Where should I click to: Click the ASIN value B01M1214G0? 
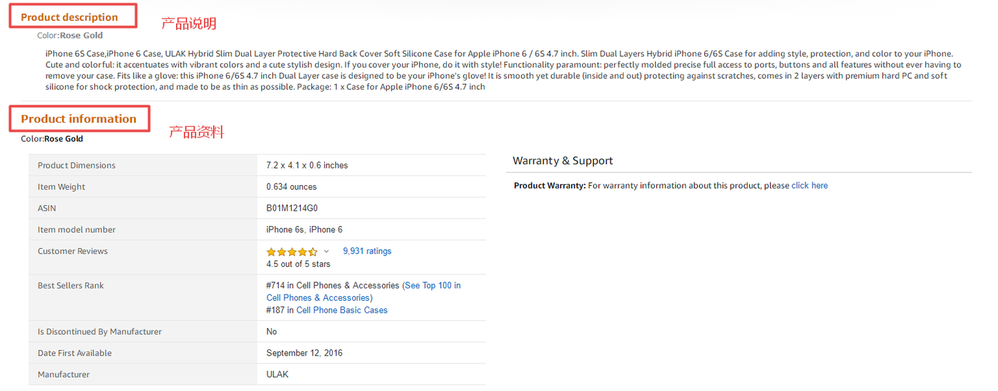point(292,208)
